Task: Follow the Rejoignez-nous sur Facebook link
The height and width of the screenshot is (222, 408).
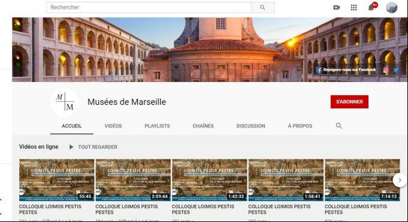Action: point(349,69)
